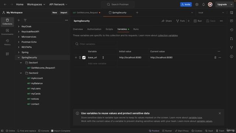Open the History sidebar panel
The image size is (236, 133).
point(7,42)
